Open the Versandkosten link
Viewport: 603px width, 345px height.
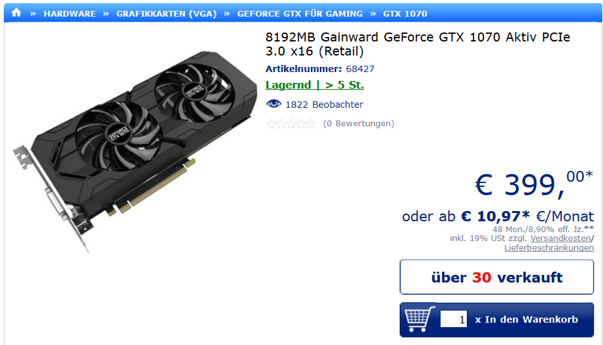(561, 238)
